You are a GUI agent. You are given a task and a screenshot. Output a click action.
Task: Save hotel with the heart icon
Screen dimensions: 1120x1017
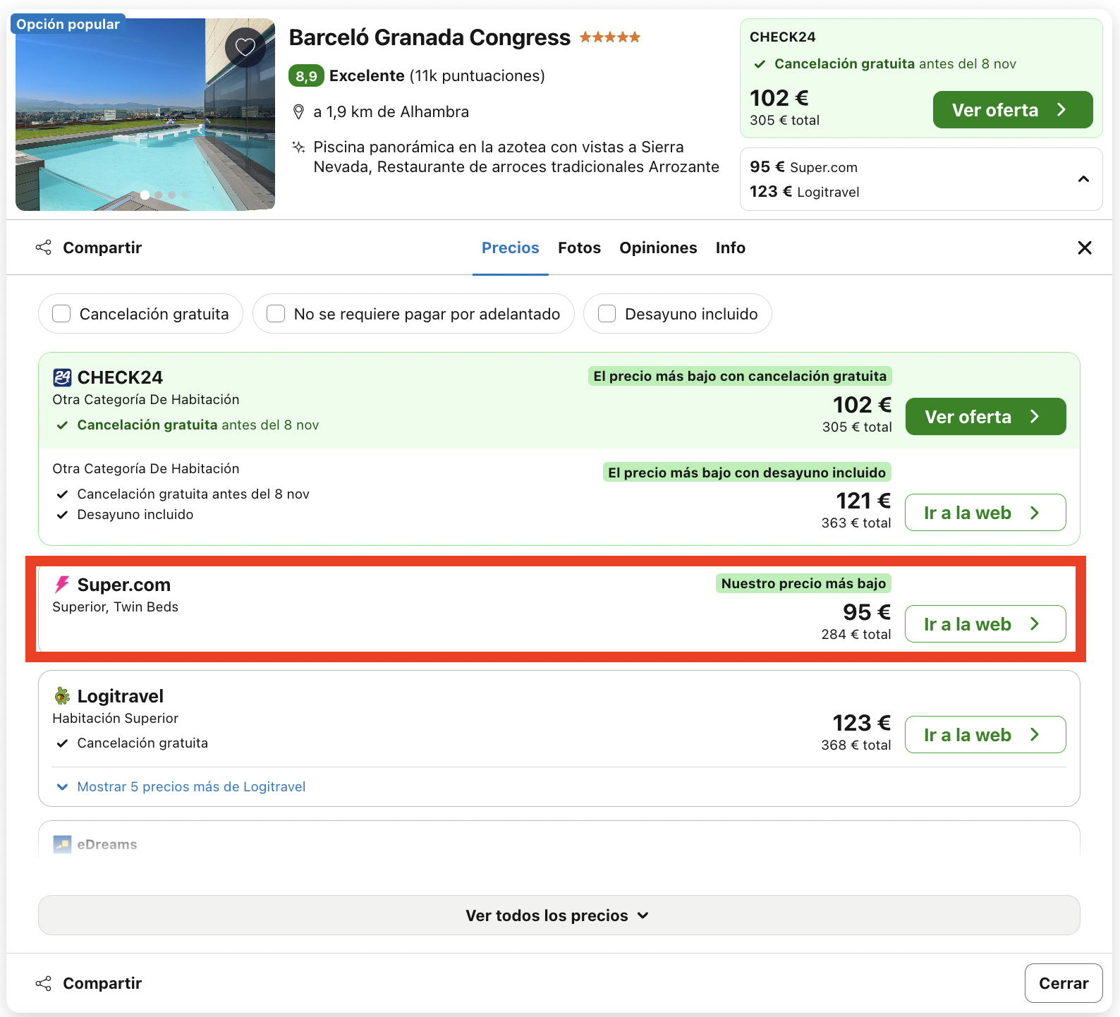click(x=245, y=47)
